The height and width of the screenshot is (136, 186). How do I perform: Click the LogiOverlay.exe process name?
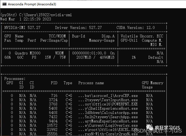point(108,125)
